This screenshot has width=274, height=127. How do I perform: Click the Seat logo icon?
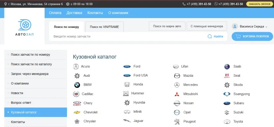pos(227,76)
